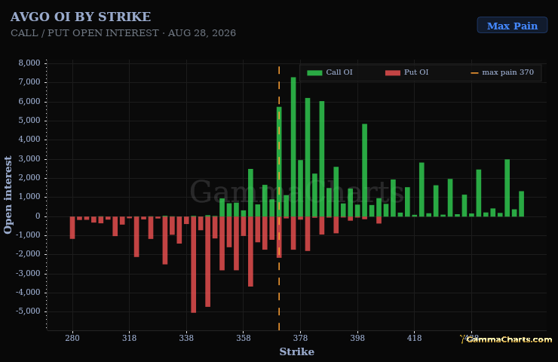Click the 418 strike axis label

pos(414,338)
